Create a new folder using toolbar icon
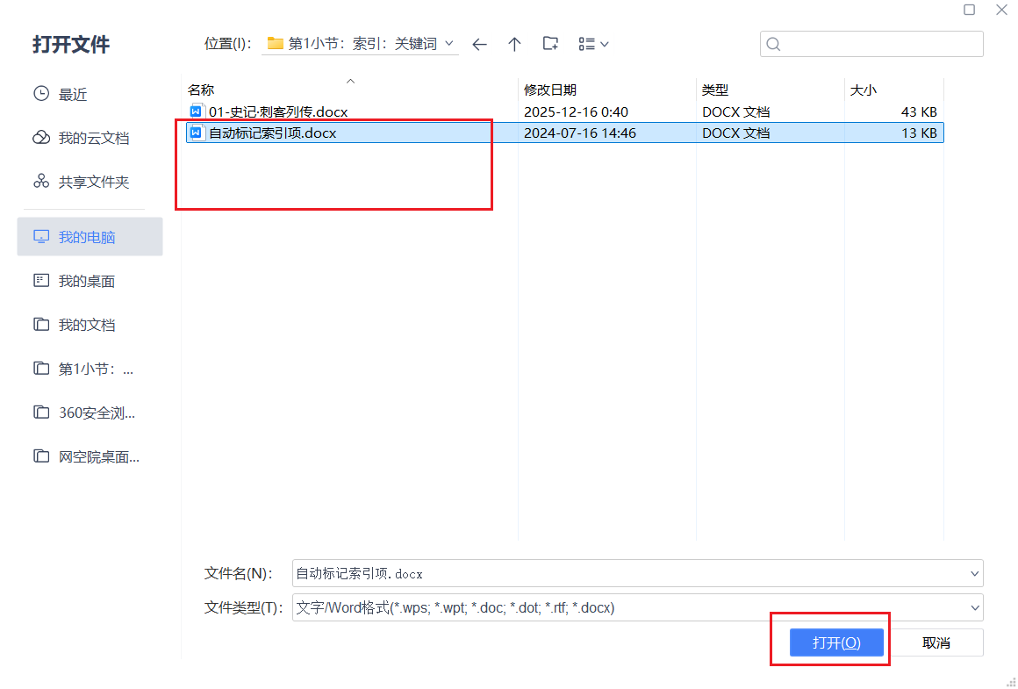The width and height of the screenshot is (1018, 689). pyautogui.click(x=550, y=44)
